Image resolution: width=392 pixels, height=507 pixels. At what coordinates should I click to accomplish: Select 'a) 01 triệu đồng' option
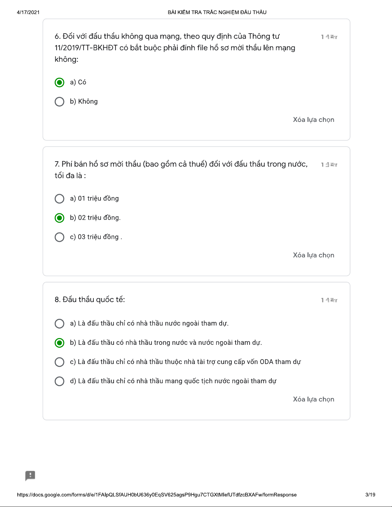pyautogui.click(x=60, y=199)
